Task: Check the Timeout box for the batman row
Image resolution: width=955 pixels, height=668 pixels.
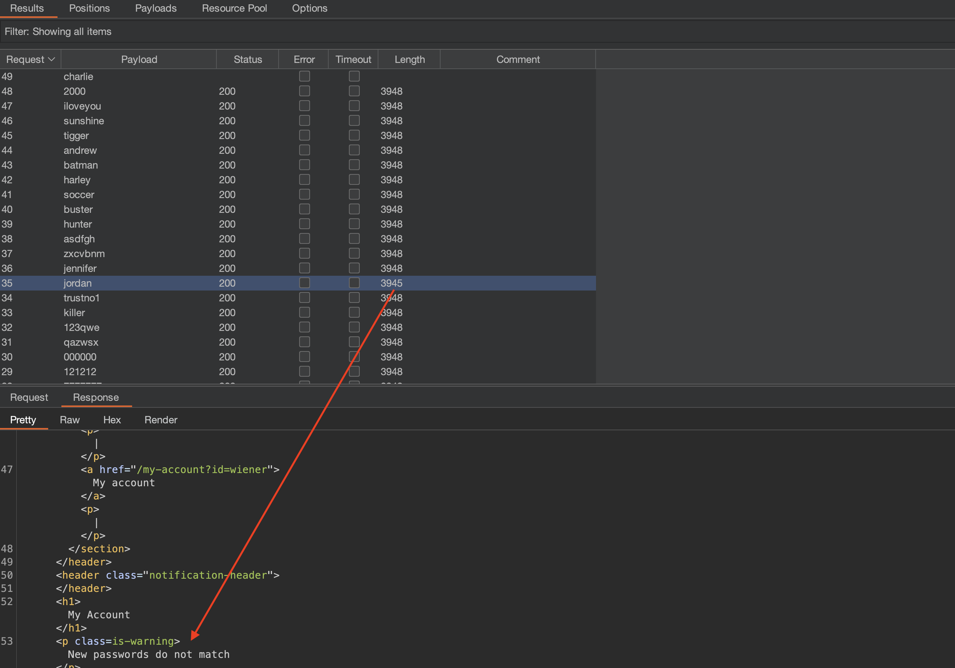Action: pos(354,165)
